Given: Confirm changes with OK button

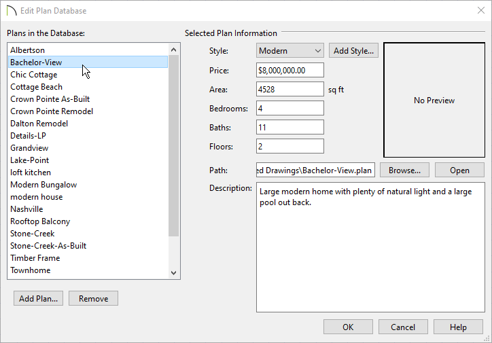Looking at the screenshot, I should coord(348,327).
